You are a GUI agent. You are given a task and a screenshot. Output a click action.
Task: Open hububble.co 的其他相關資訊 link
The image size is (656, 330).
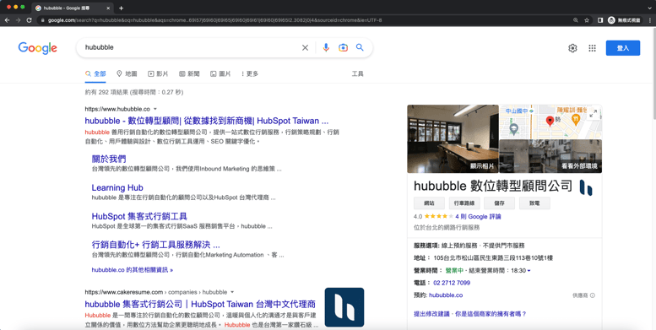click(x=133, y=270)
